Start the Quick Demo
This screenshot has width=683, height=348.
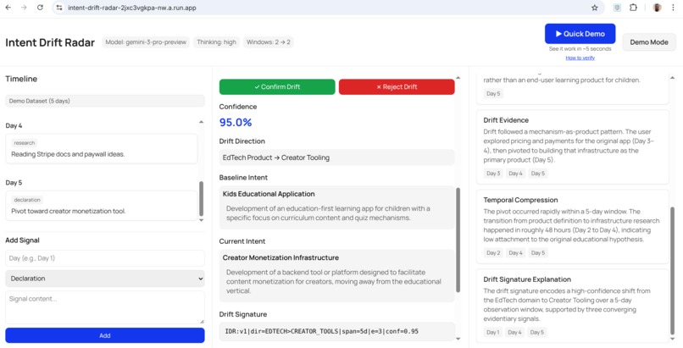click(x=580, y=34)
